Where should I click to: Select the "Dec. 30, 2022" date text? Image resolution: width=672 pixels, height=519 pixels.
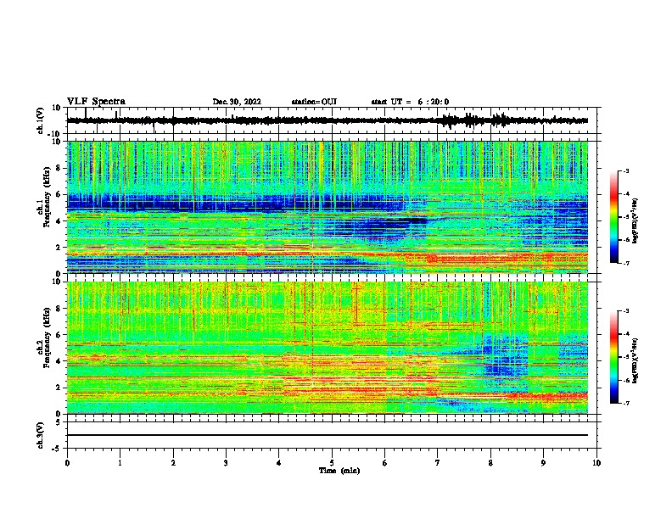pyautogui.click(x=237, y=102)
